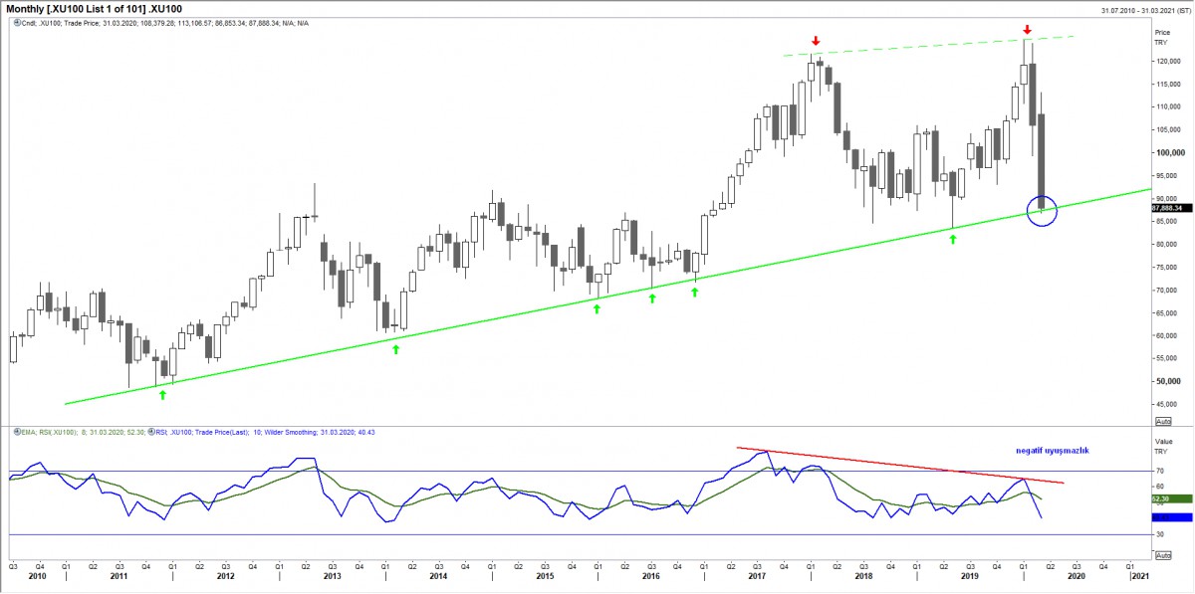This screenshot has height=594, width=1195.
Task: Select the red arrow above the 2020 peak
Action: click(x=1027, y=29)
